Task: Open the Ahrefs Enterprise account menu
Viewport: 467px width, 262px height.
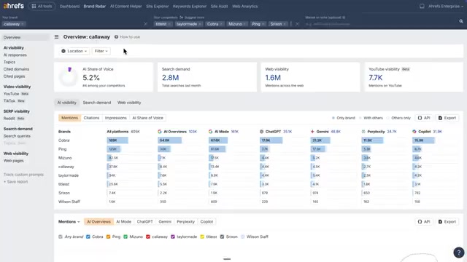Action: pos(446,7)
